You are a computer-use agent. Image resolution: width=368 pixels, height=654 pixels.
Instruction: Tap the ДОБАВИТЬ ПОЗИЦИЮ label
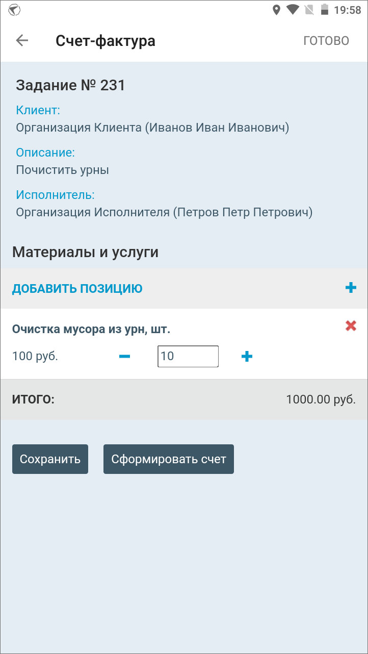pyautogui.click(x=77, y=289)
